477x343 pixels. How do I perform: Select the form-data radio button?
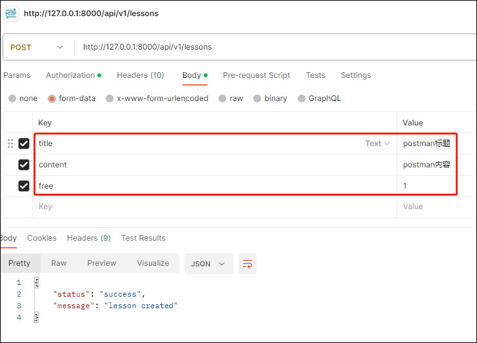(x=52, y=98)
